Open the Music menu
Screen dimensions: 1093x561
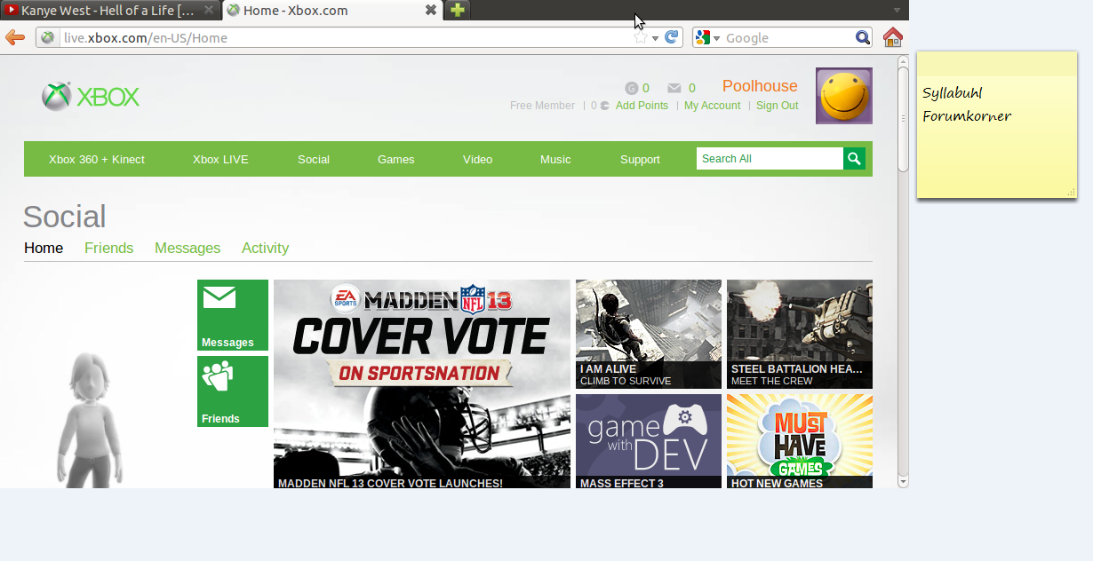pos(555,159)
